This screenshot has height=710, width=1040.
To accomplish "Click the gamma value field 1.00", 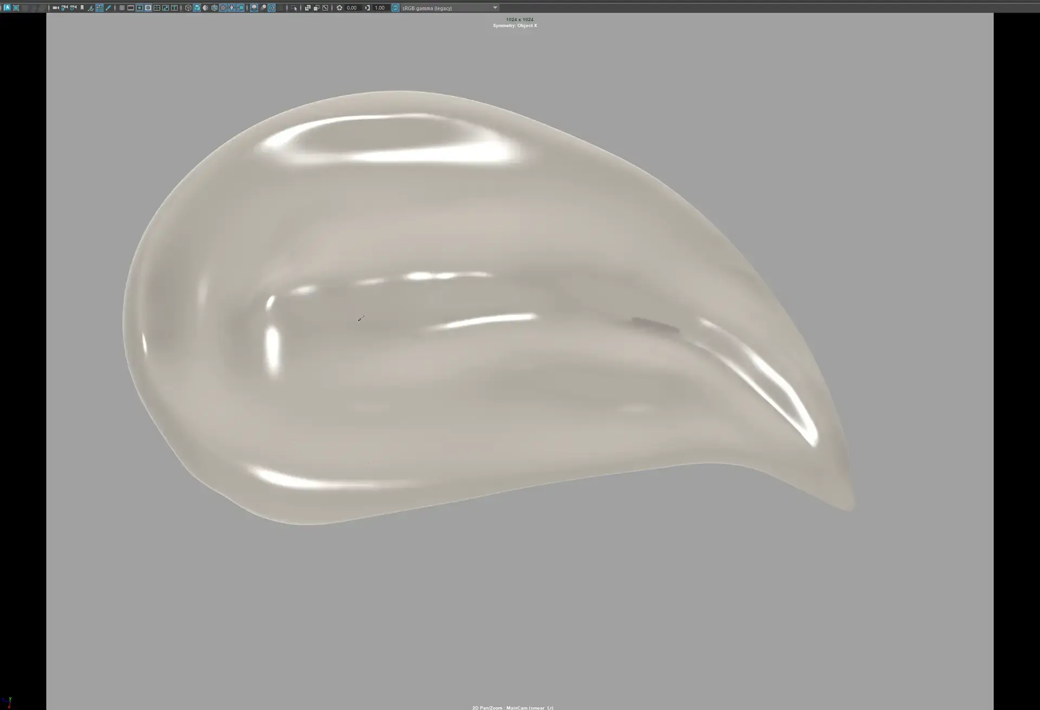I will pos(380,8).
